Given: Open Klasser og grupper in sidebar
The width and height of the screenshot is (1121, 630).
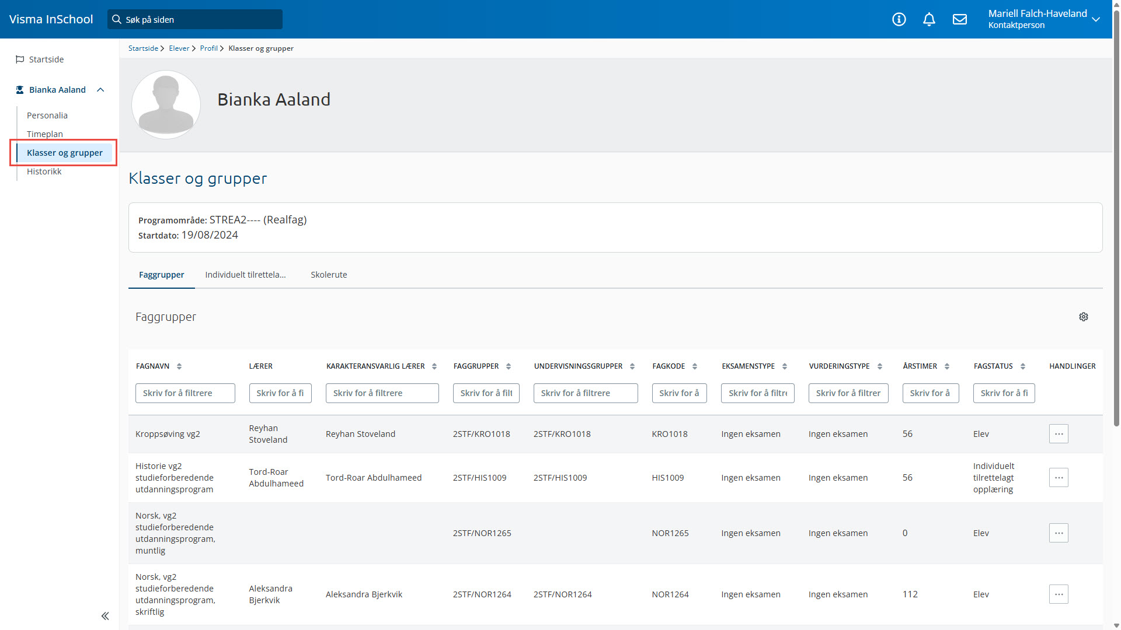Looking at the screenshot, I should tap(64, 153).
